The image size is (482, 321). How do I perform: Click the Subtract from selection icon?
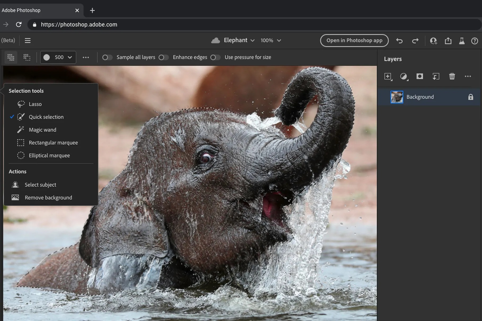coord(27,57)
